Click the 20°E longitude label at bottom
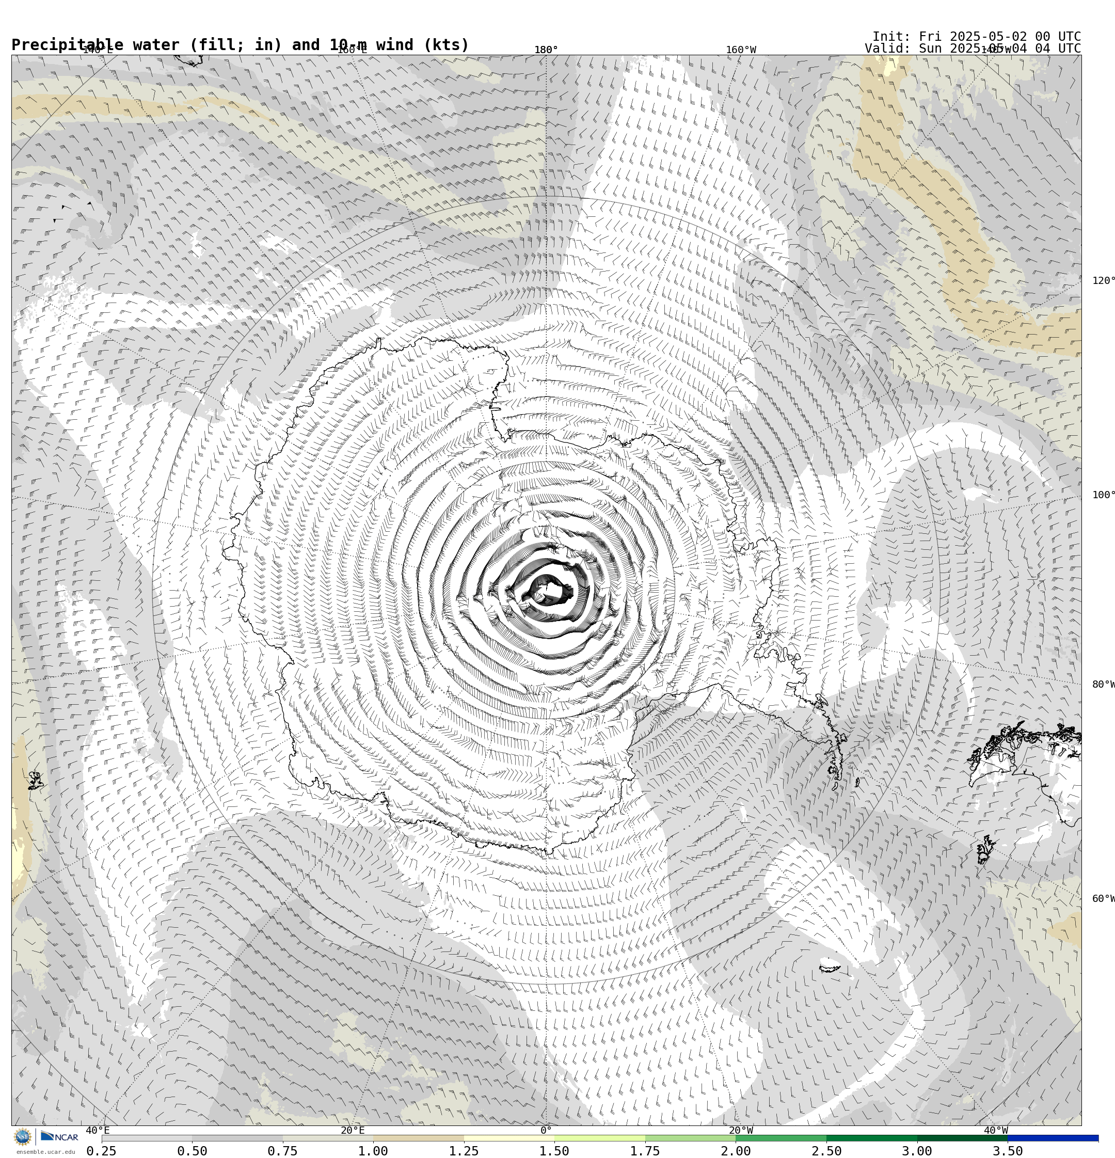This screenshot has width=1115, height=1158. (352, 1131)
